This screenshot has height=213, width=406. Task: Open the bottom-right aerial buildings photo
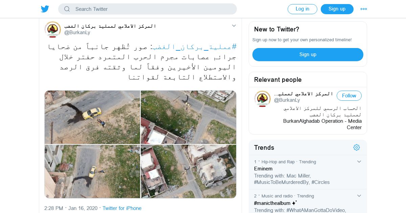pos(188,171)
